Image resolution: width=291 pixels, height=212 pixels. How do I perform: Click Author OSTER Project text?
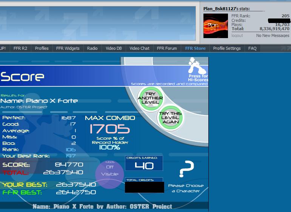coord(24,107)
